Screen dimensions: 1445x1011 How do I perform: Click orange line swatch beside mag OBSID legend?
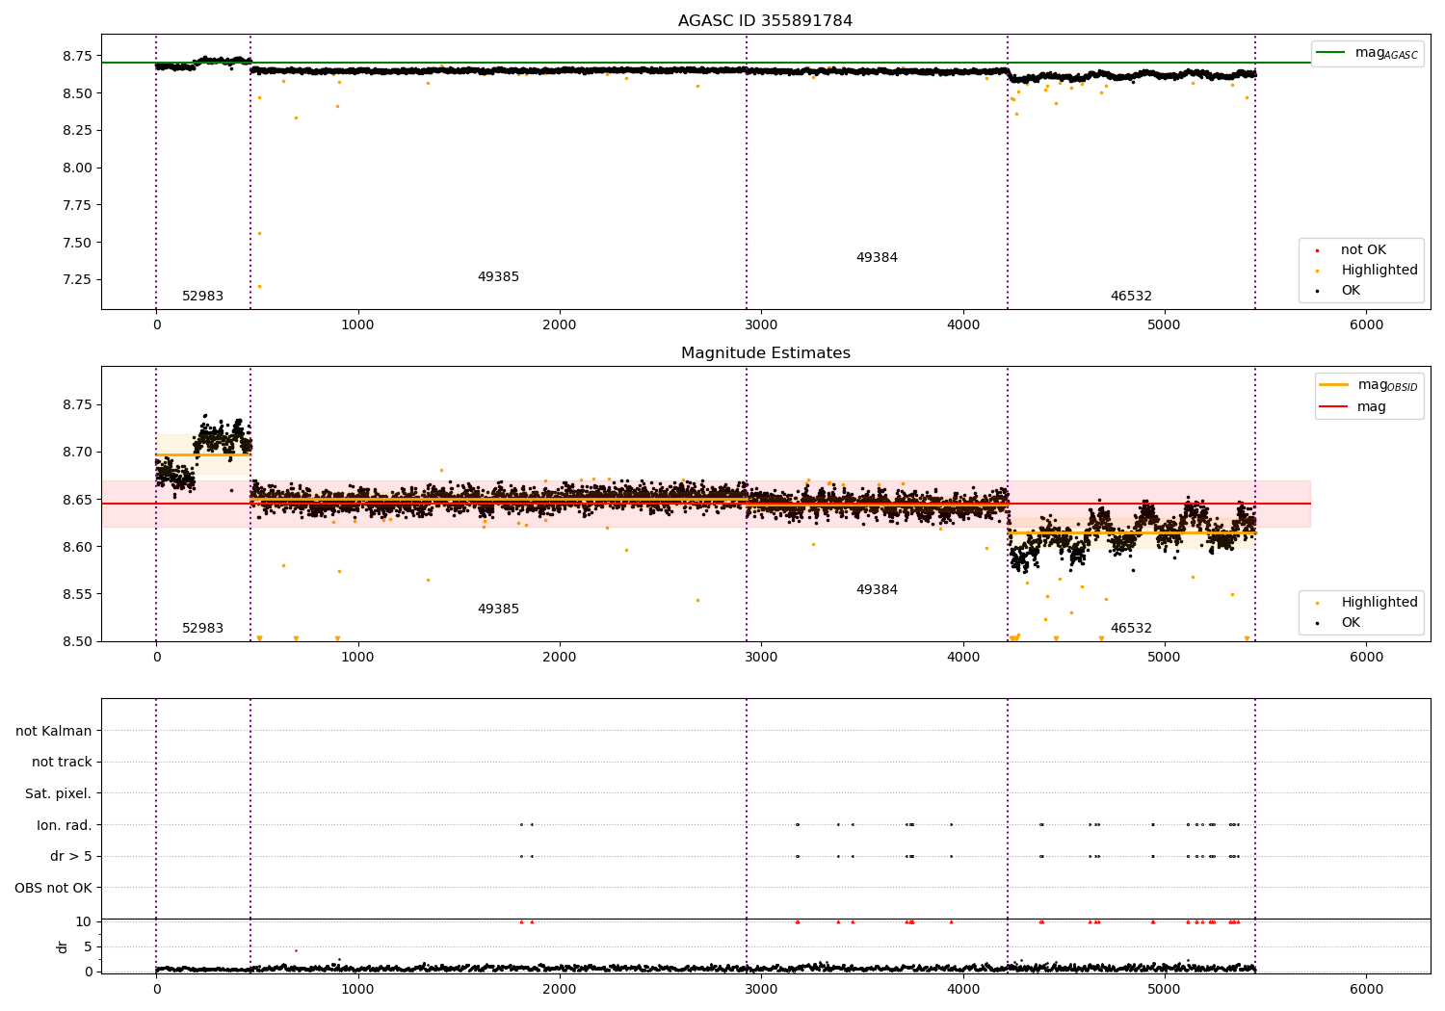[x=1333, y=384]
